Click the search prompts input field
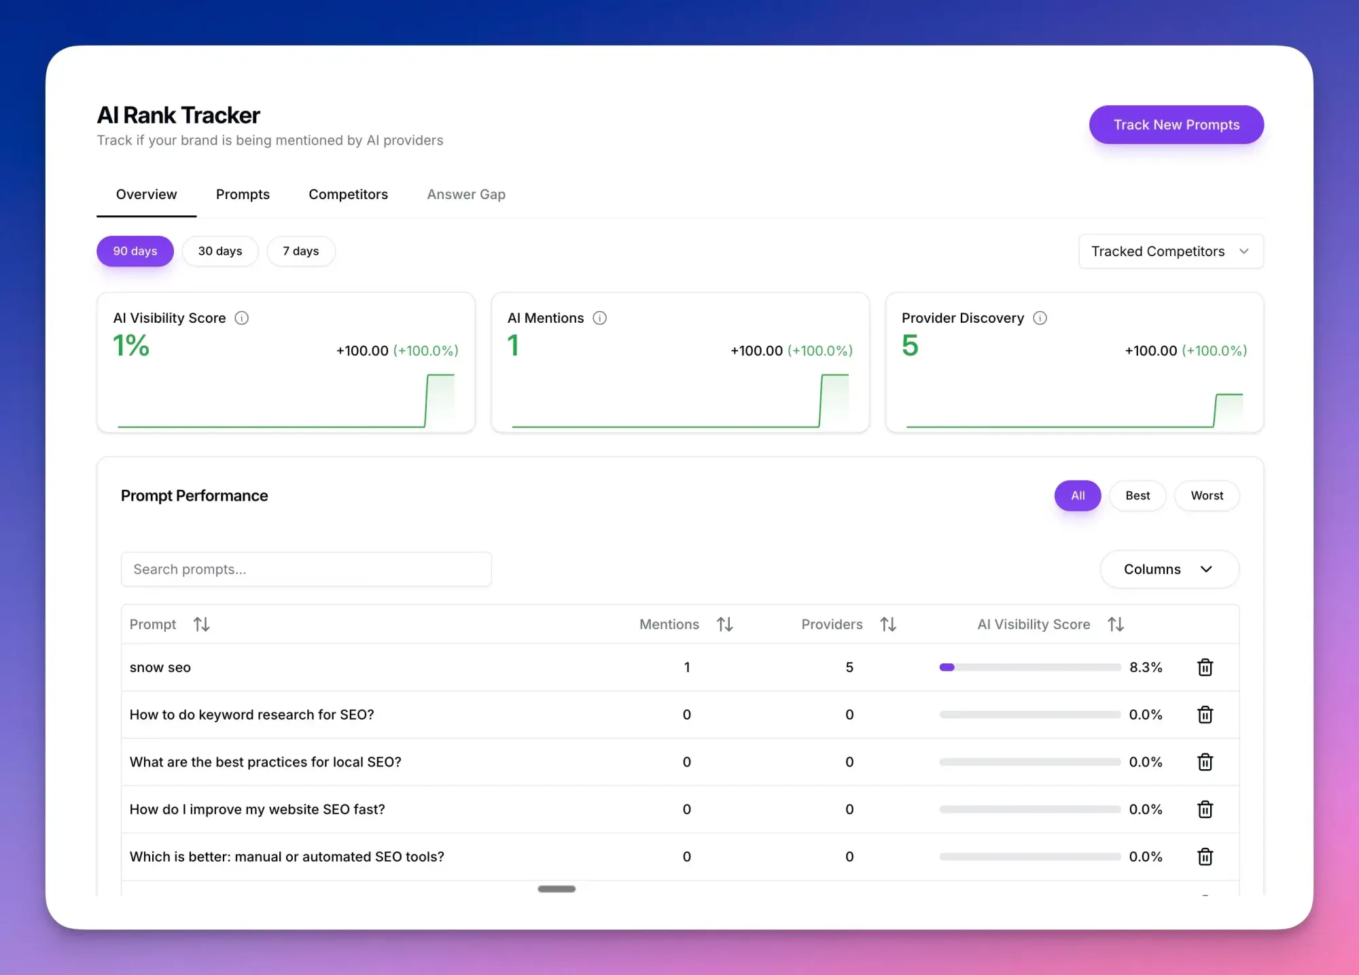The width and height of the screenshot is (1359, 975). tap(306, 569)
